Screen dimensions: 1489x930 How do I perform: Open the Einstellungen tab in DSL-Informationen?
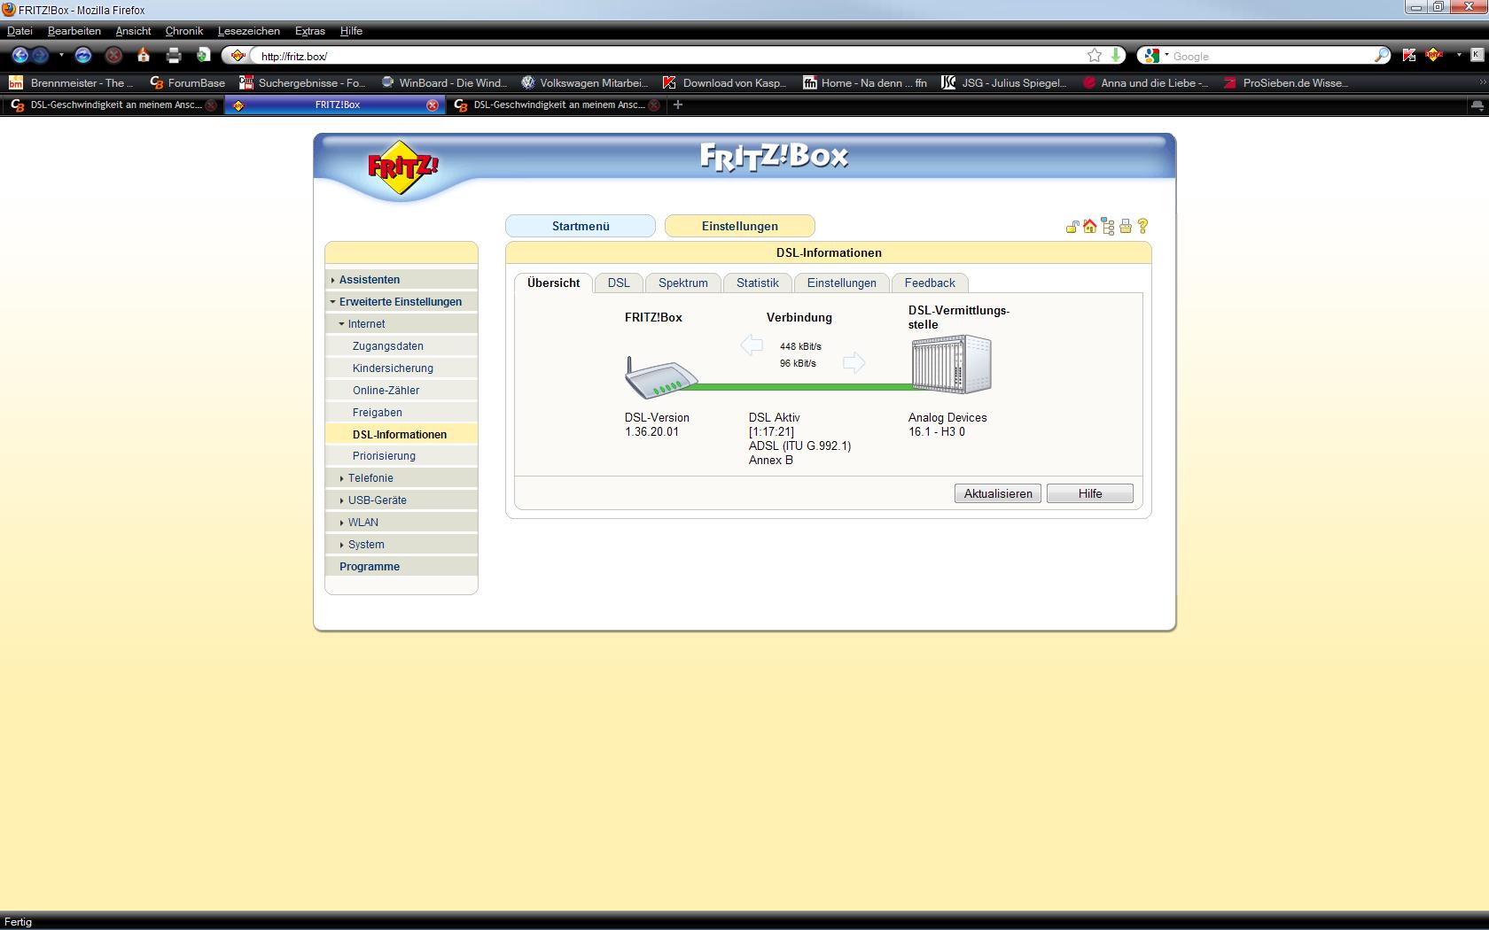[842, 283]
